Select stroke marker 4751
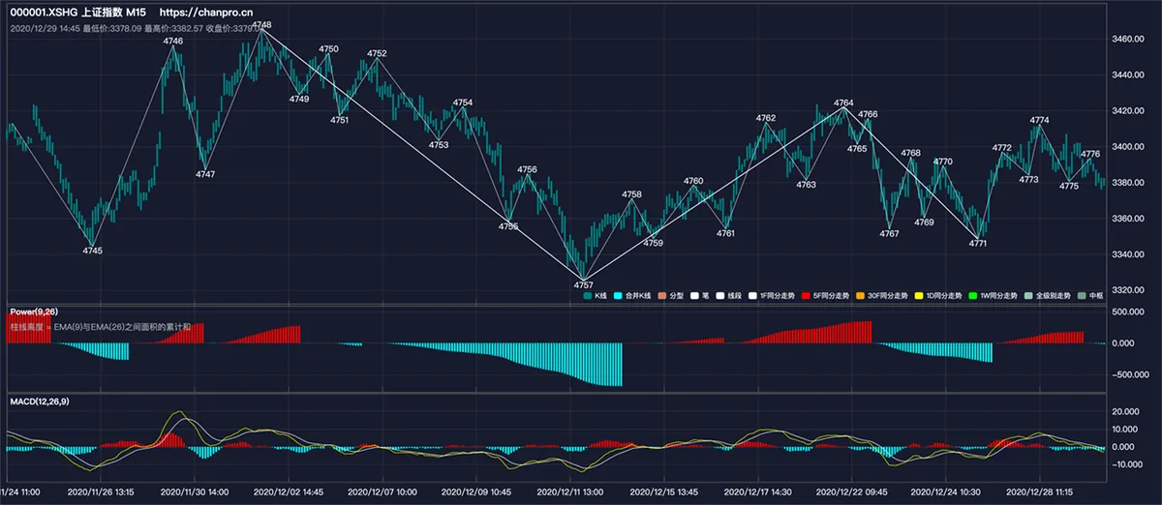1162x505 pixels. [340, 120]
